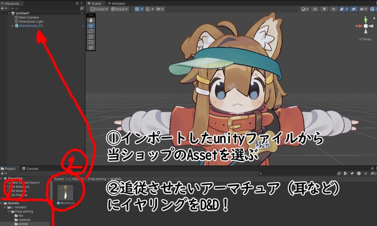Open the Center pivot mode dropdown
The width and height of the screenshot is (377, 226).
tap(99, 9)
